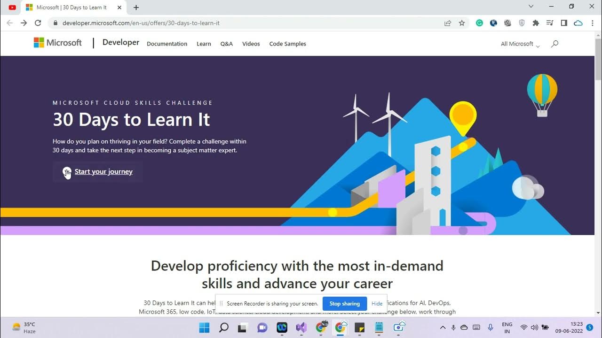Open the volume speaker tray icon
This screenshot has width=602, height=338.
(x=534, y=327)
